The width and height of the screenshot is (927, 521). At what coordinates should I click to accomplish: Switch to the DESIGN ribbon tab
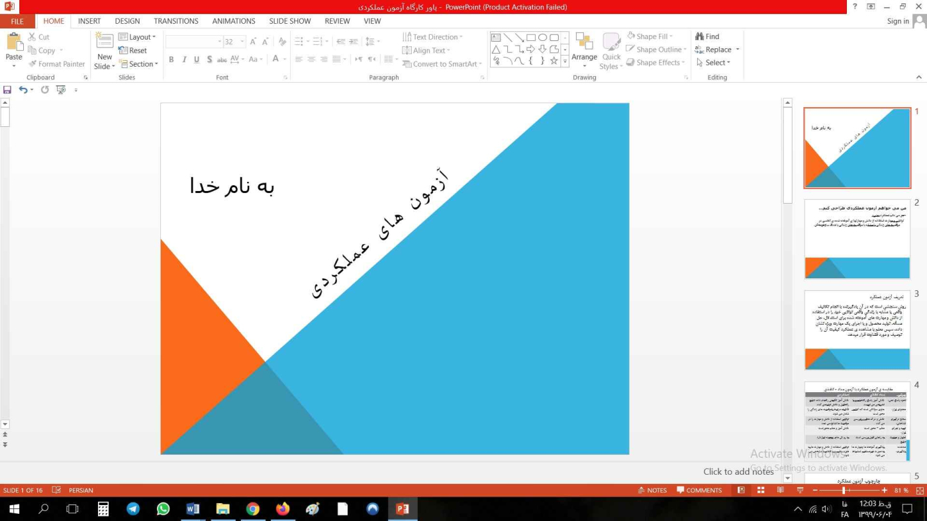click(x=127, y=21)
